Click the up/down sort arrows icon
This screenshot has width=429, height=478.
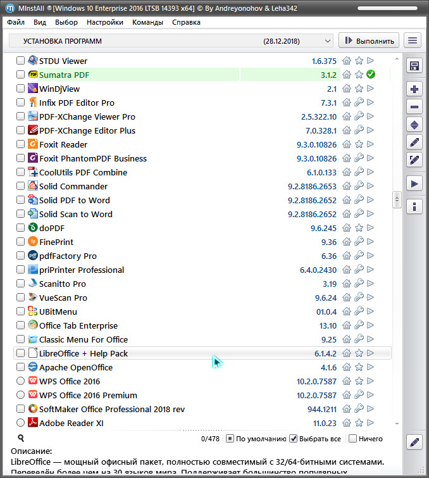[x=414, y=125]
